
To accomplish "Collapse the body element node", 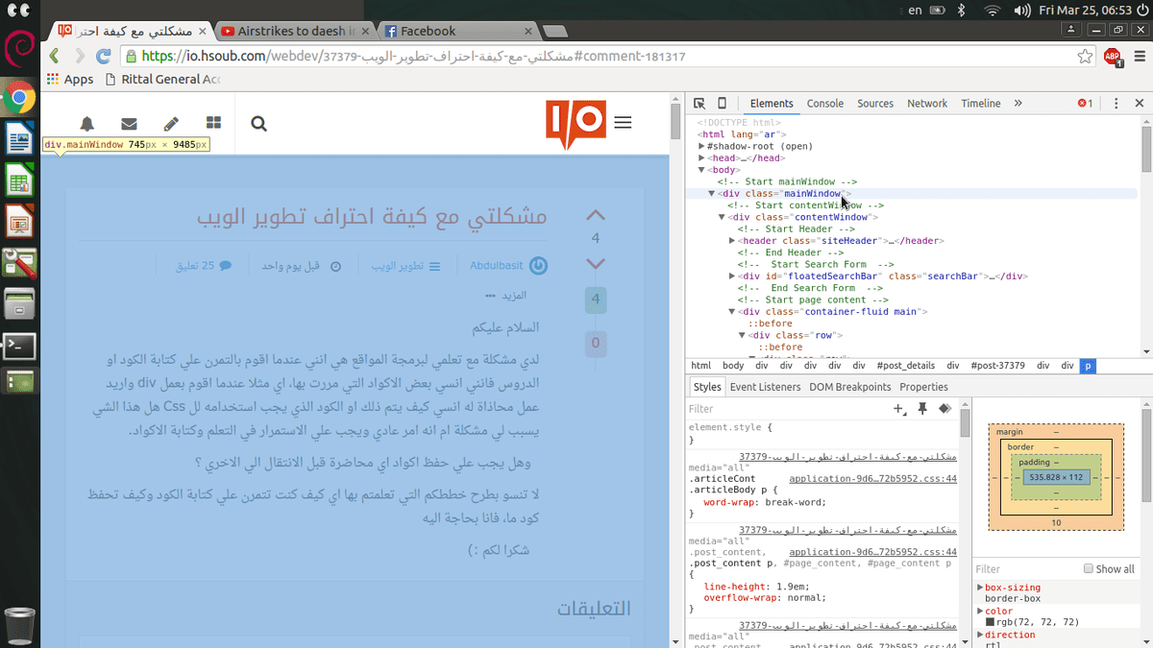I will (x=703, y=170).
